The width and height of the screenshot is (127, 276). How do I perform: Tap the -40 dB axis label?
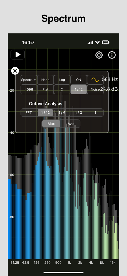[x=11, y=133]
